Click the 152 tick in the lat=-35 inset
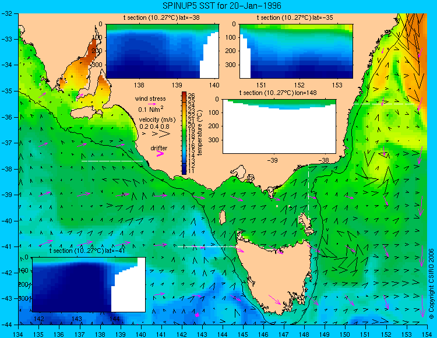 [x=299, y=85]
